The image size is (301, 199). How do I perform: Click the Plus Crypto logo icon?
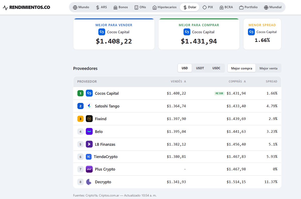click(x=89, y=169)
